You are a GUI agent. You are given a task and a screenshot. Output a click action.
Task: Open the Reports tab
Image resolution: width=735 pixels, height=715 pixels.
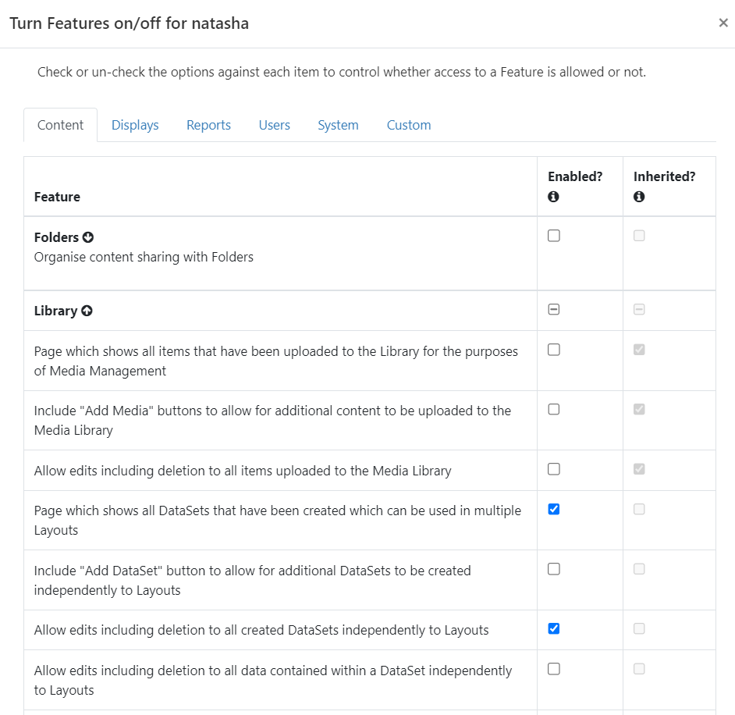pyautogui.click(x=208, y=125)
